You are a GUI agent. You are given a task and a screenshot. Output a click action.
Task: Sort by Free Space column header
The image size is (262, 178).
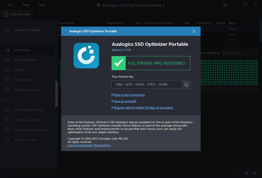click(150, 23)
